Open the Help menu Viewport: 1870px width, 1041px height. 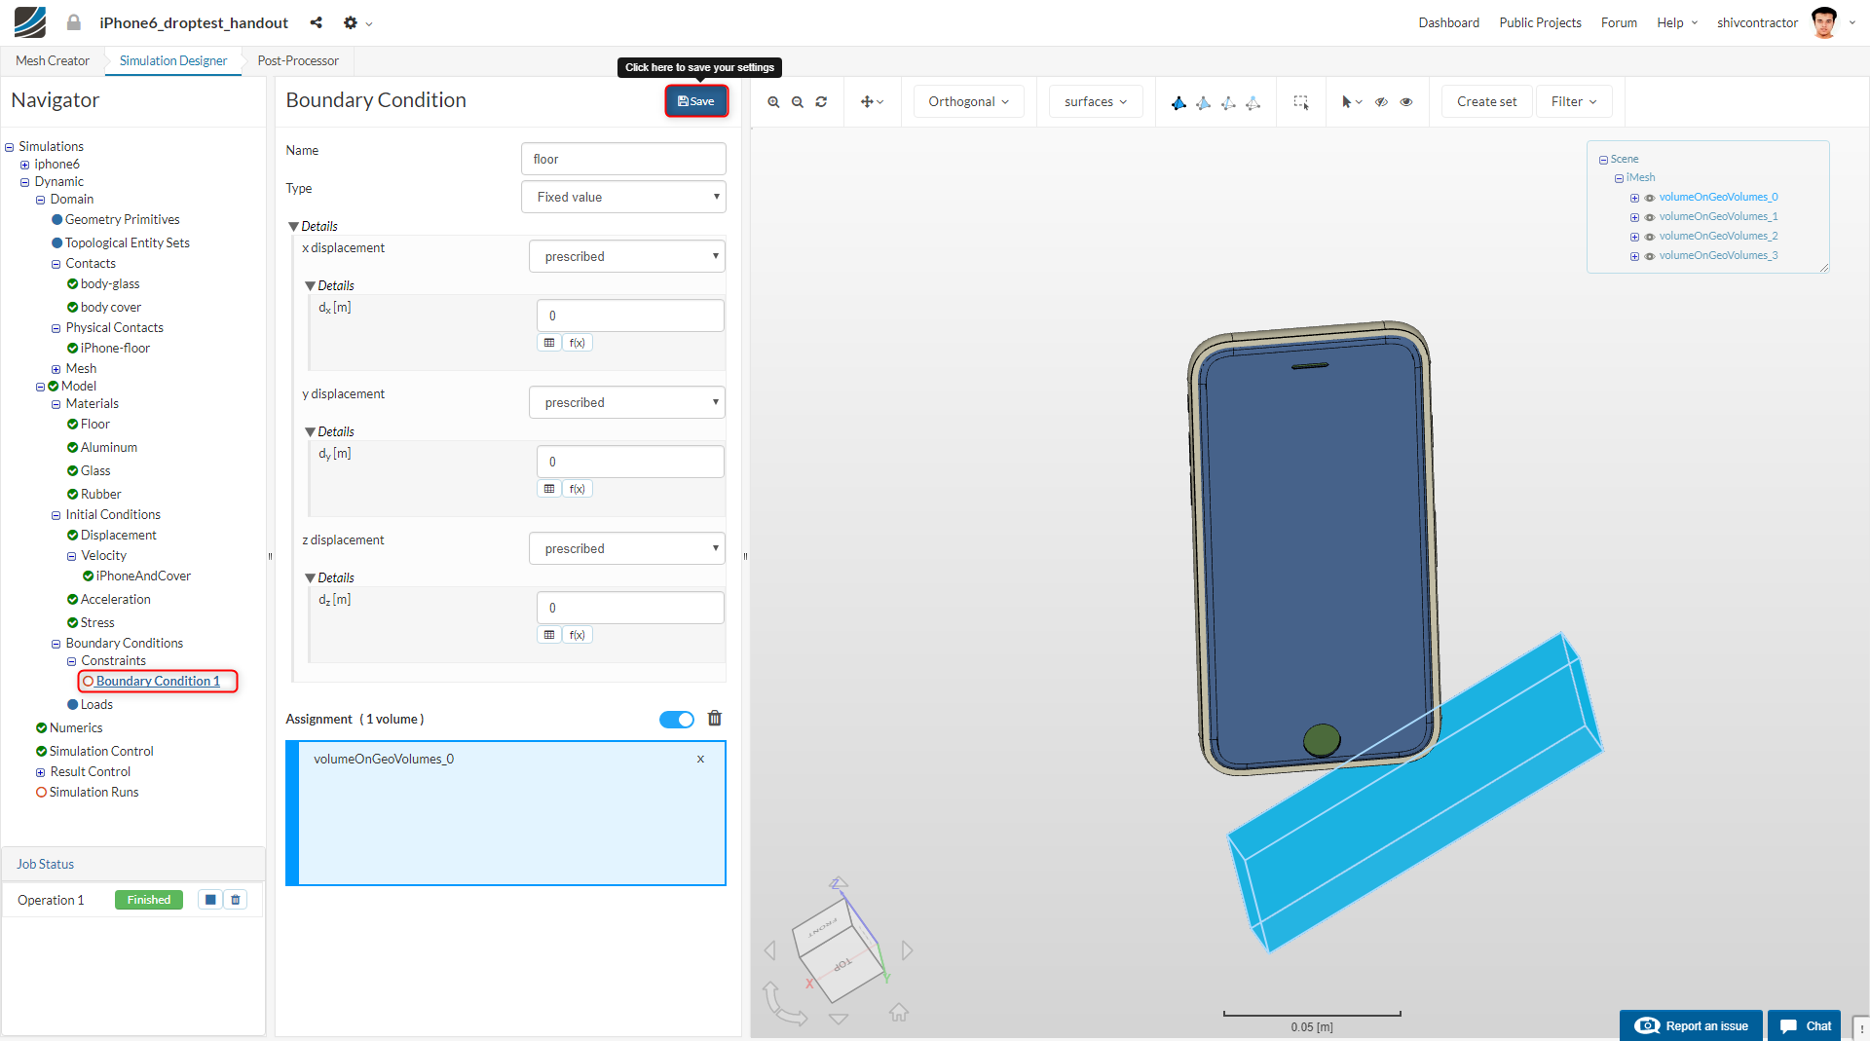[x=1677, y=22]
